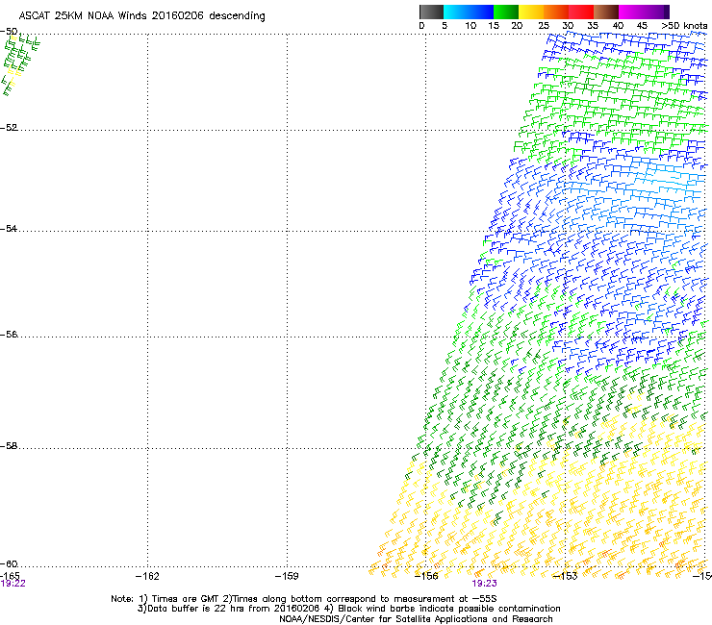This screenshot has height=625, width=712.
Task: Click the 'Note: 1) Times are GMT' line
Action: 304,599
